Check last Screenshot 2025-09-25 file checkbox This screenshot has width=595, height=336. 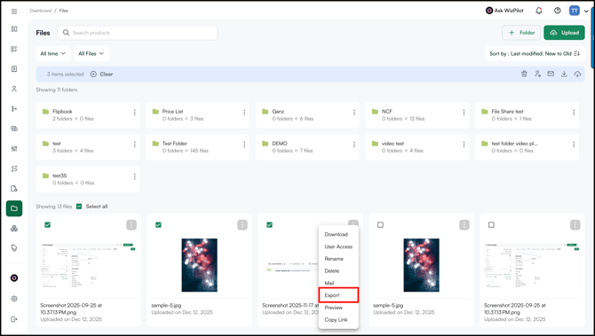click(491, 225)
